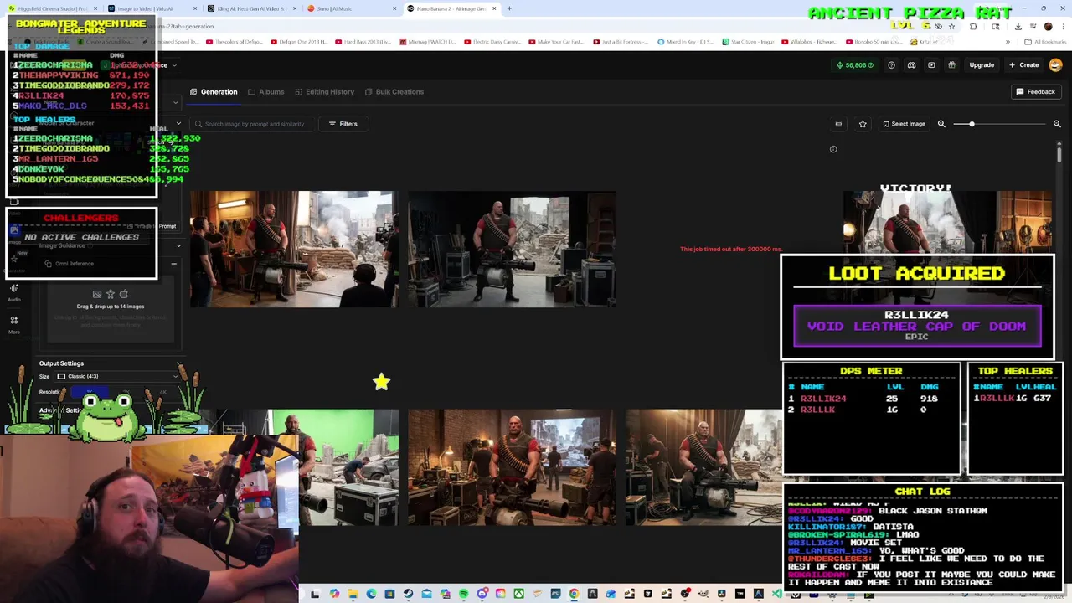Click the apple icon in drop zone
Image resolution: width=1072 pixels, height=603 pixels.
[x=124, y=294]
